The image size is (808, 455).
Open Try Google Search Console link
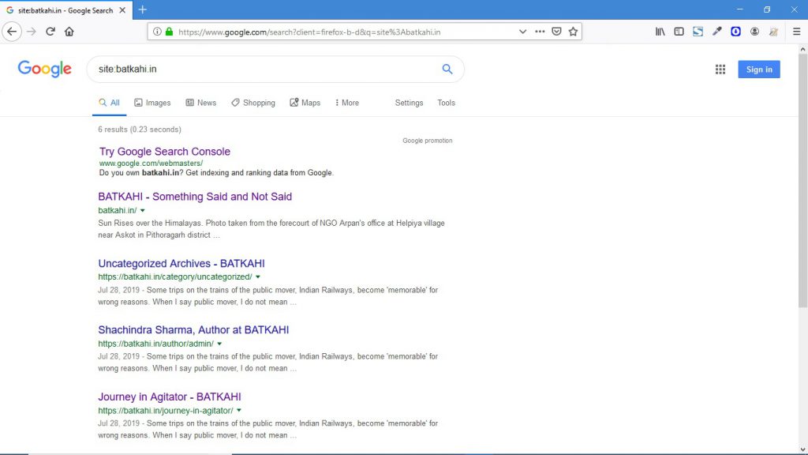point(165,151)
